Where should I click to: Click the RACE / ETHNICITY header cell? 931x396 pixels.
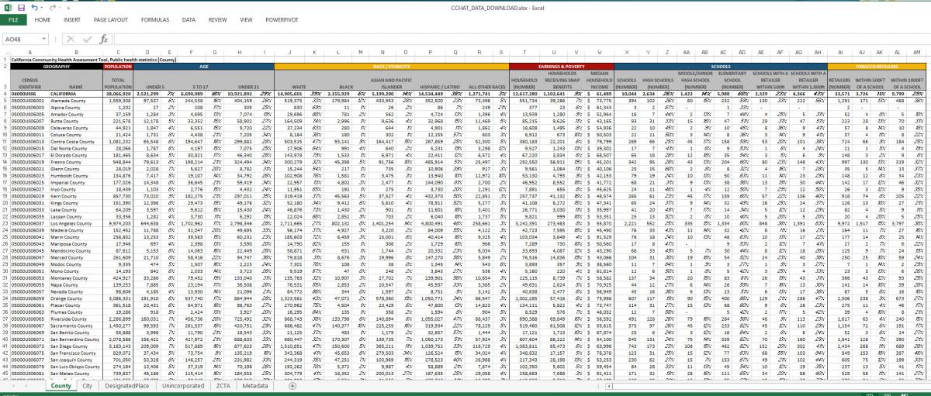[390, 67]
